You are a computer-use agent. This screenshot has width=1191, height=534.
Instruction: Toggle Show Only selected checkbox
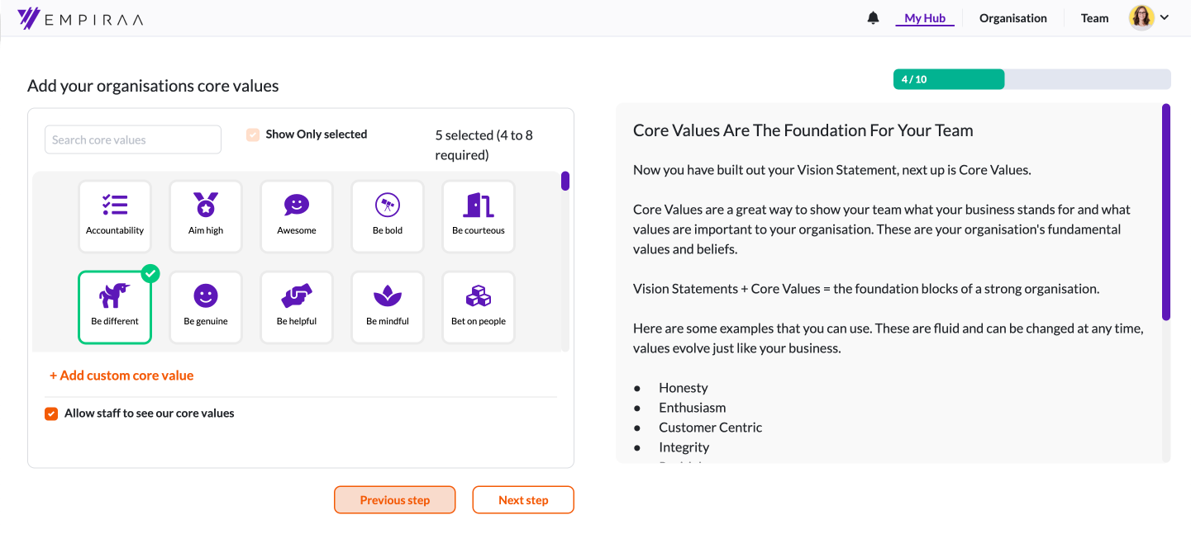pos(253,135)
